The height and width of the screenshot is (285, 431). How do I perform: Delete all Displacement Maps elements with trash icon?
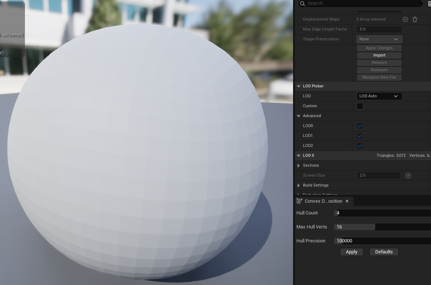pyautogui.click(x=415, y=19)
